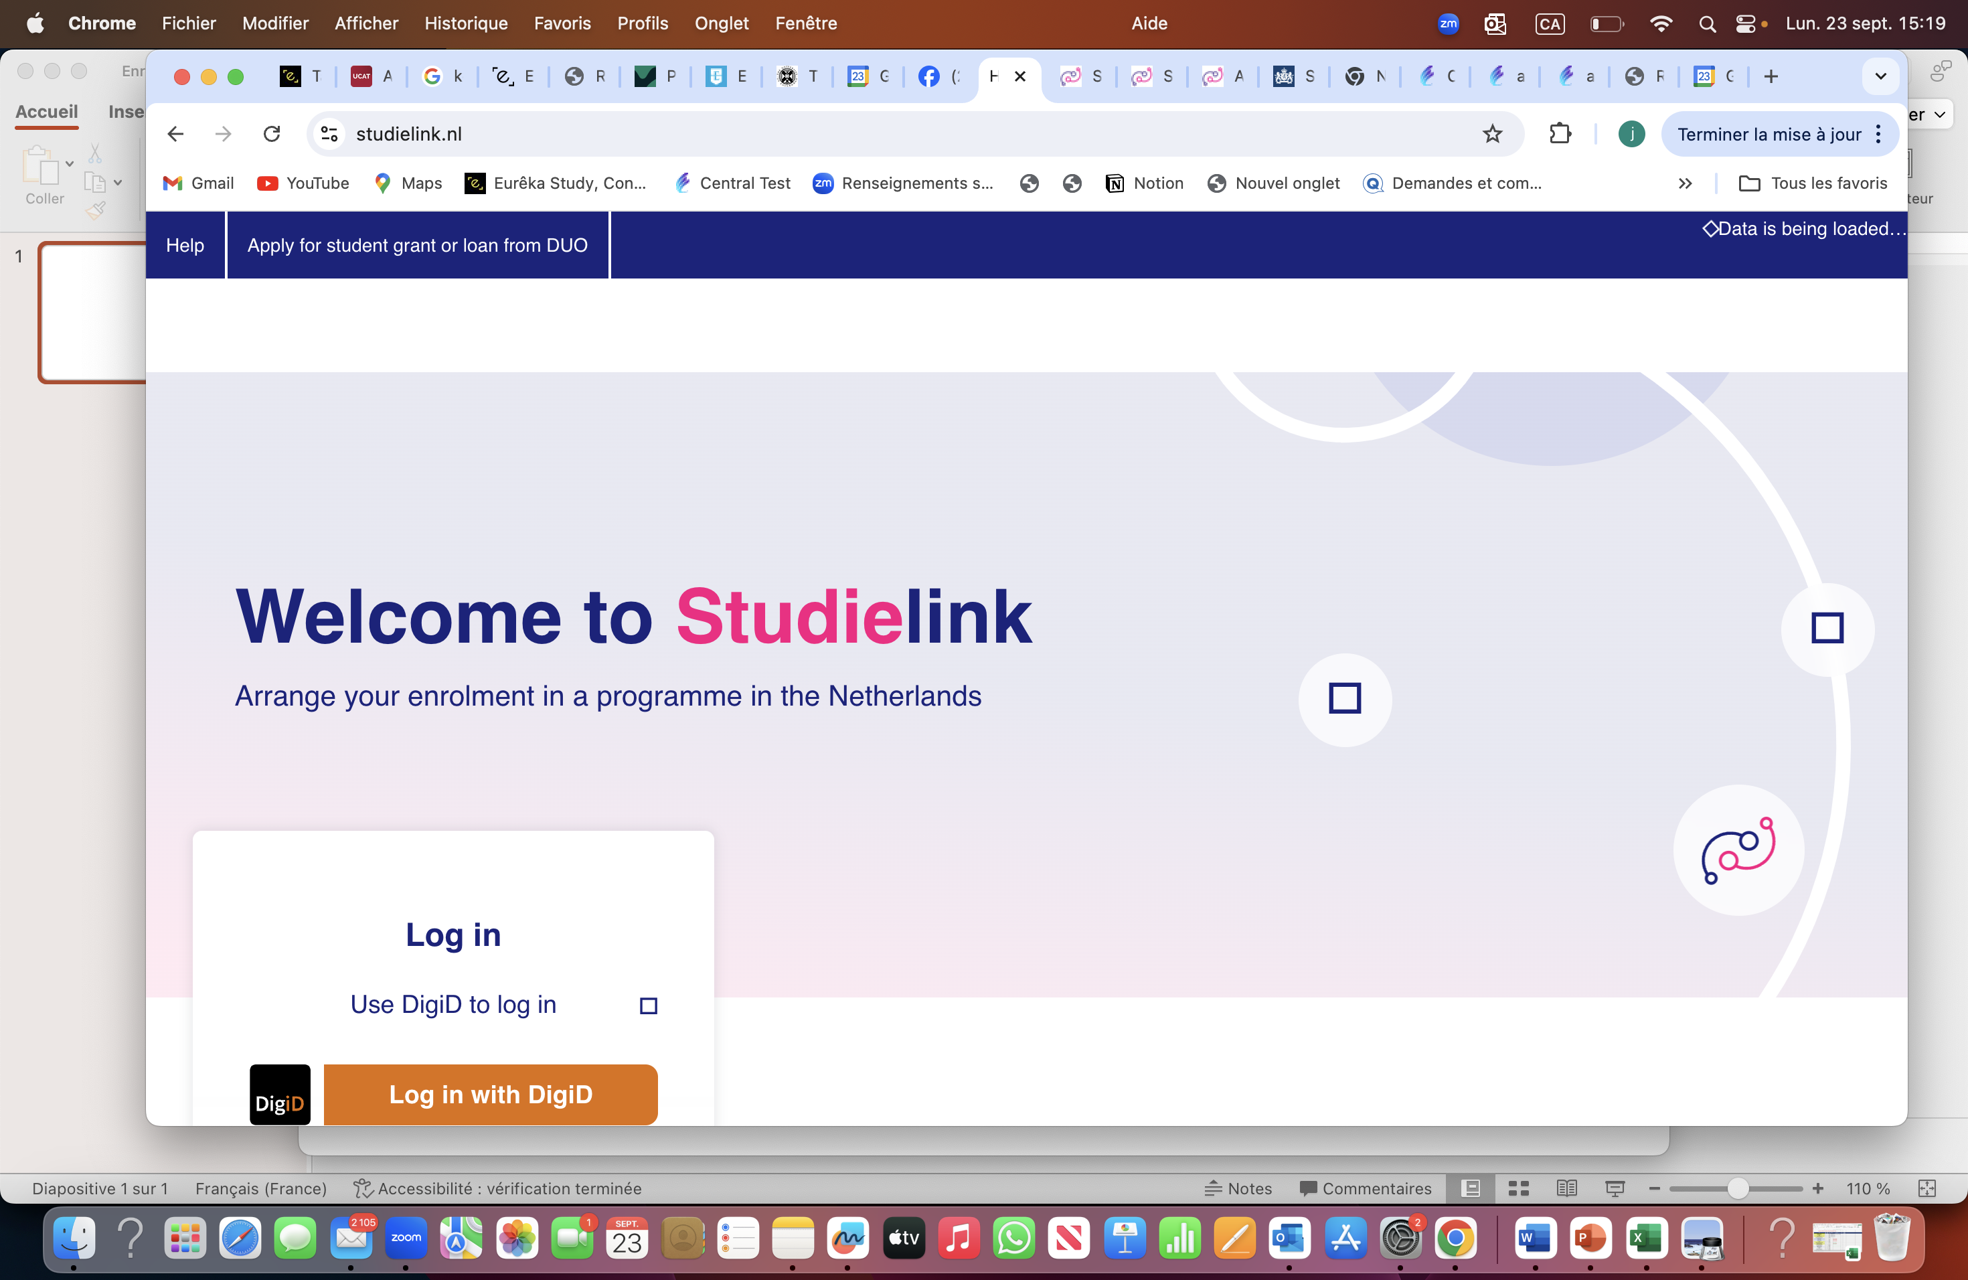Go back using the back arrow

click(175, 134)
